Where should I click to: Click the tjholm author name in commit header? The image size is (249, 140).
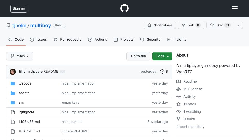point(24,72)
